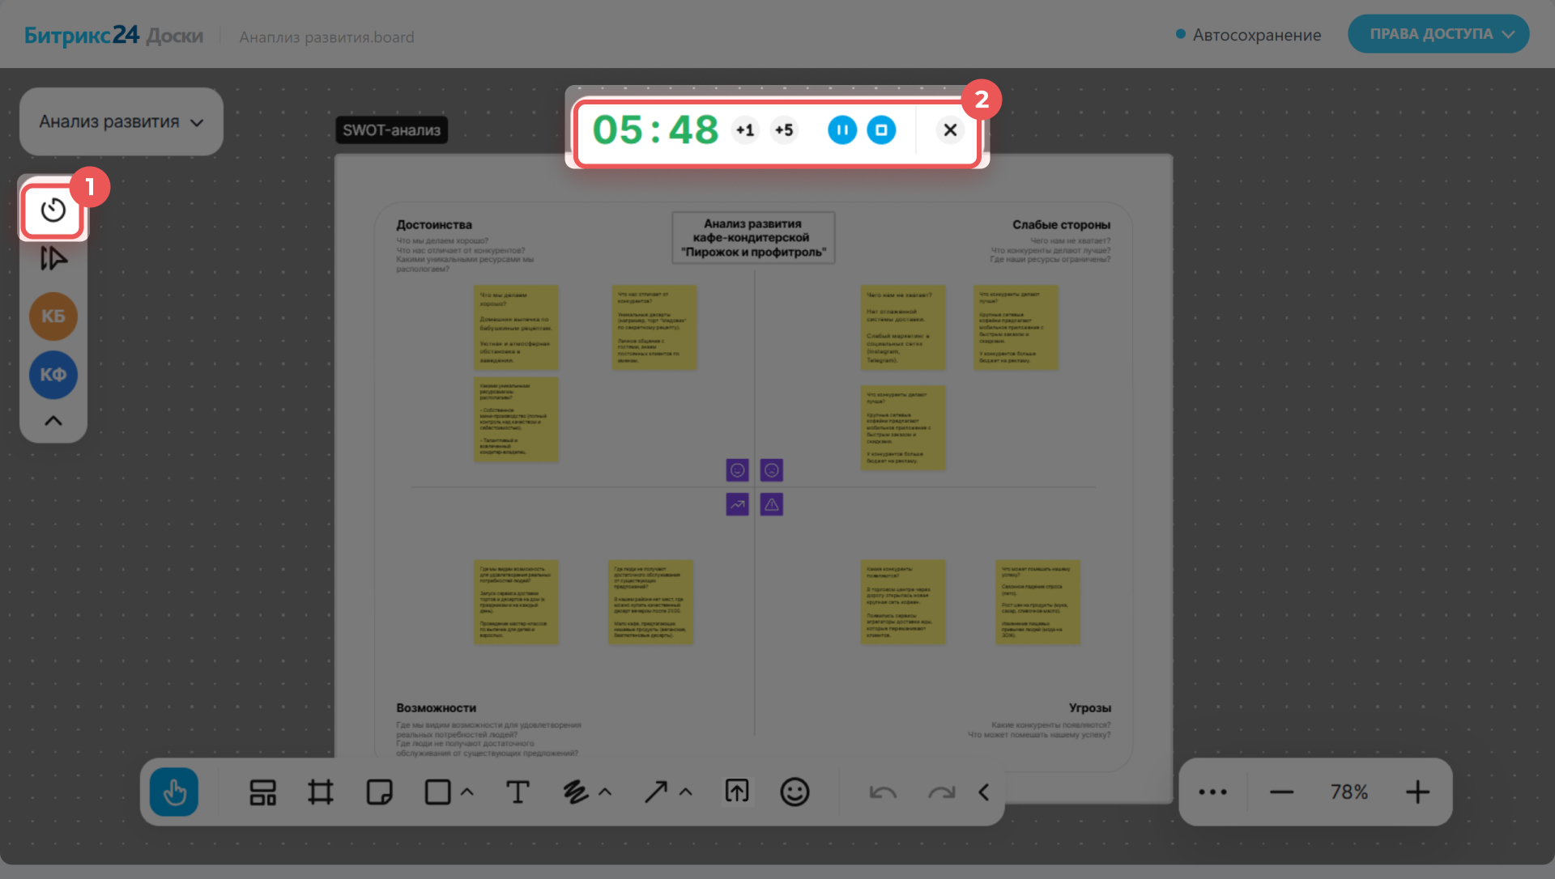The image size is (1555, 879).
Task: Collapse the participants list chevron
Action: [53, 421]
